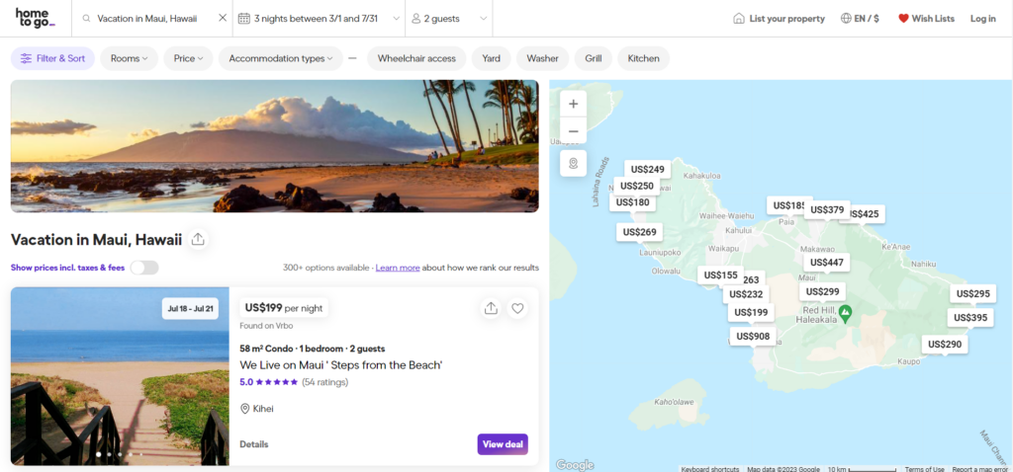Image resolution: width=1013 pixels, height=472 pixels.
Task: Select the US$199 map price marker
Action: (752, 313)
